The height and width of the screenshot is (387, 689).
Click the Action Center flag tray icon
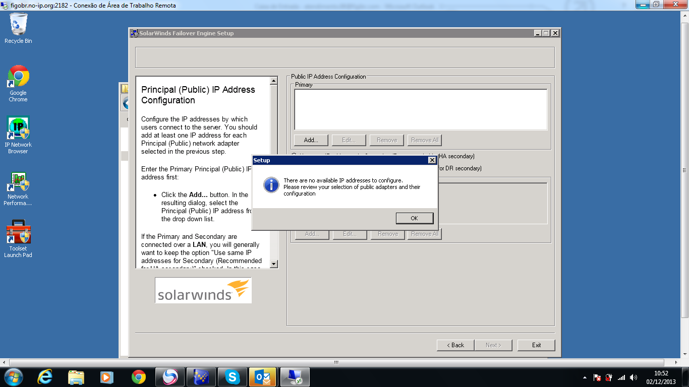(597, 377)
